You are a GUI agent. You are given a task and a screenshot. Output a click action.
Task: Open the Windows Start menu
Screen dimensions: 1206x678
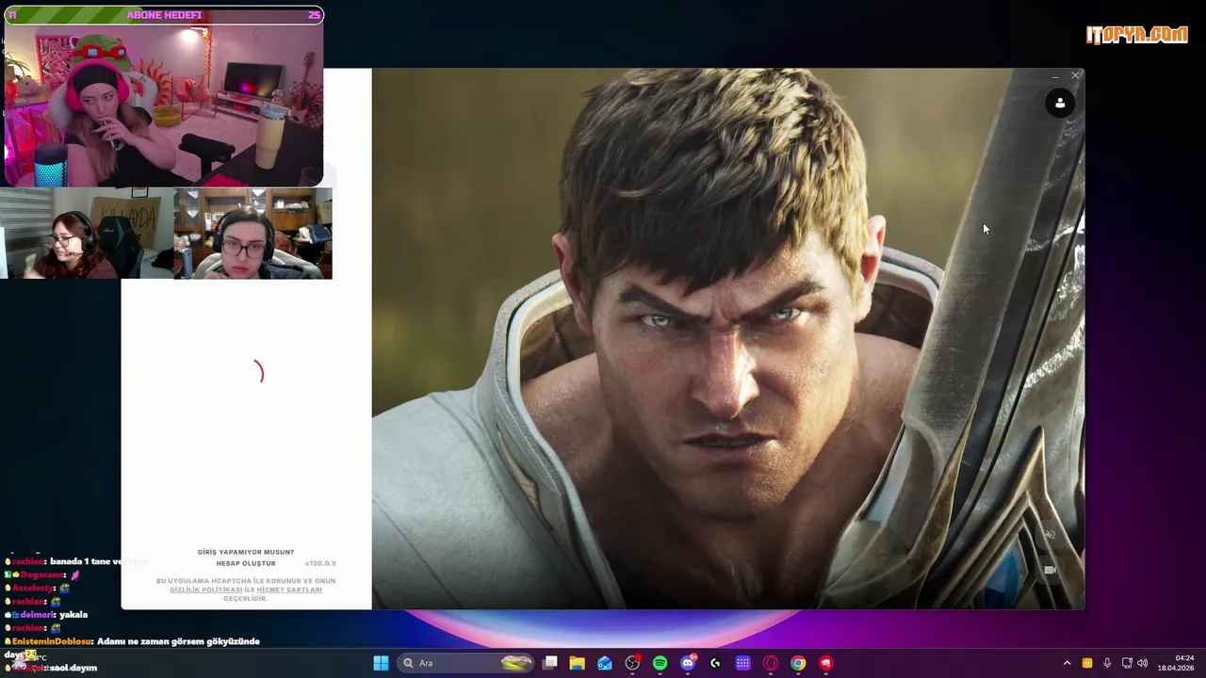click(x=381, y=663)
